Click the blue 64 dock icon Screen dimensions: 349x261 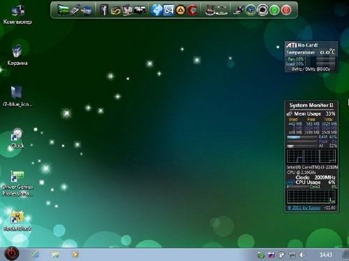tap(169, 10)
